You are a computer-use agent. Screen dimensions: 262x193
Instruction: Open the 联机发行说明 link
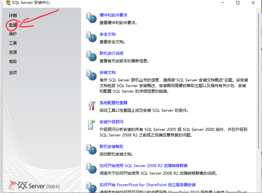coord(111,53)
